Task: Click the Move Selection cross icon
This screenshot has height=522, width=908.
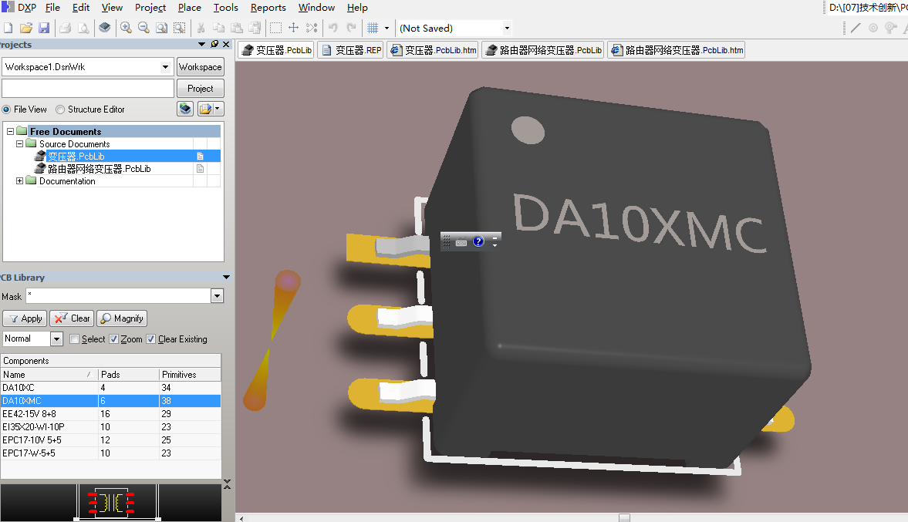Action: (294, 28)
